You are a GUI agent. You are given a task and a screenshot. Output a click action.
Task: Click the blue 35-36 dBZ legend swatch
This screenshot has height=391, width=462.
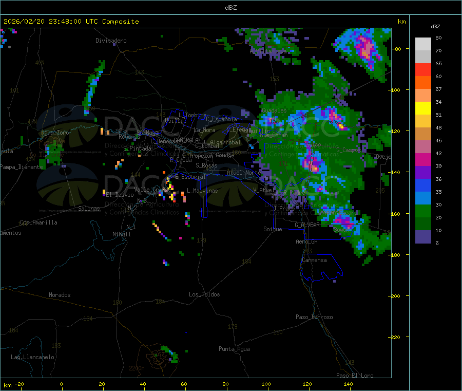pos(423,185)
